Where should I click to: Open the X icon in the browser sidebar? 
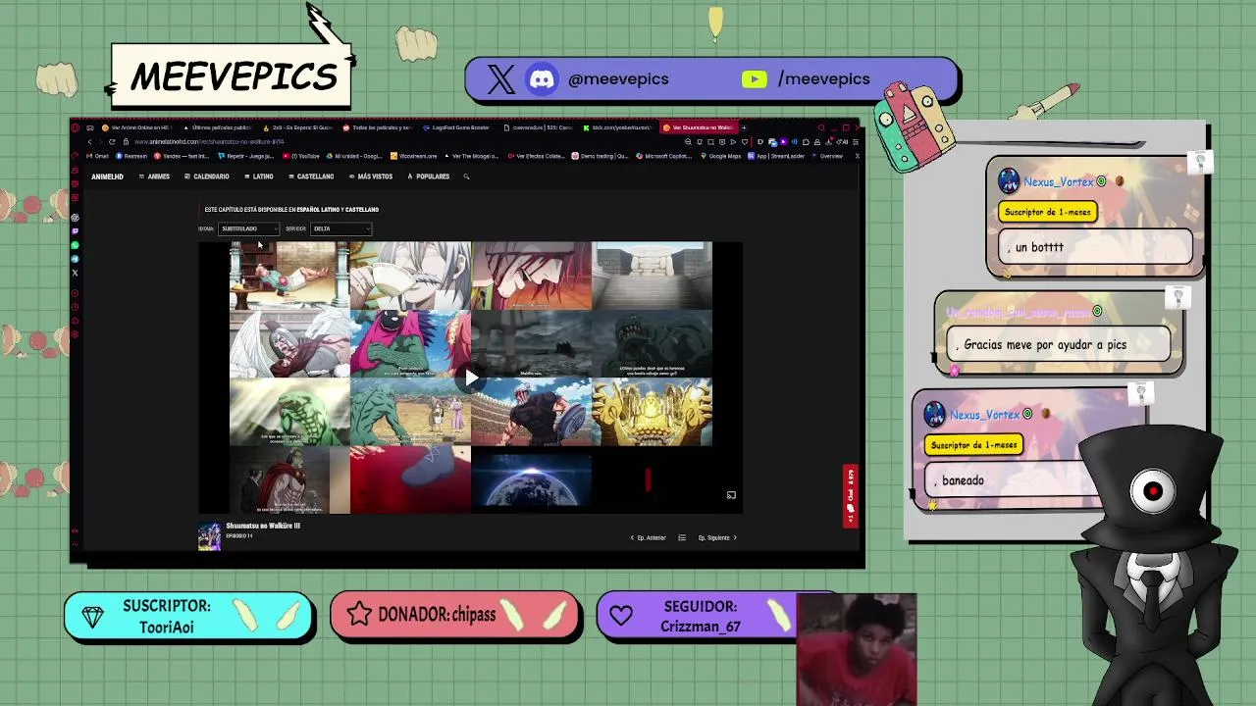coord(75,273)
